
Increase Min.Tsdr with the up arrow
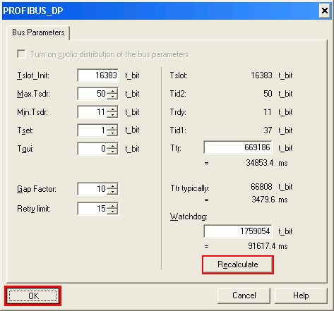coord(112,109)
